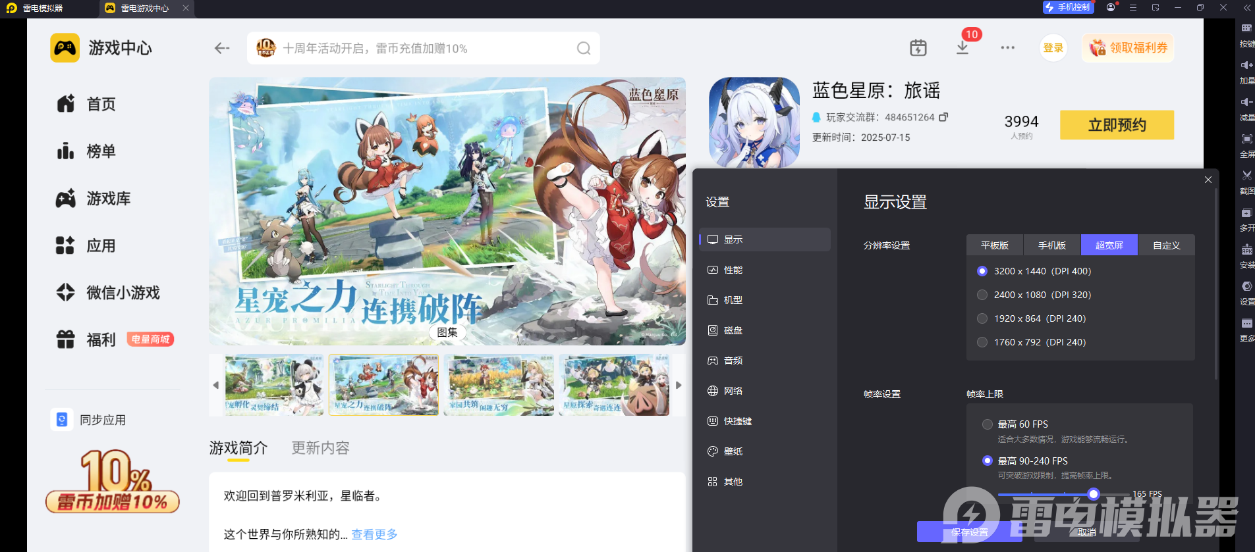Click the 领取福利券 coupon button
This screenshot has height=552, width=1255.
pos(1128,48)
